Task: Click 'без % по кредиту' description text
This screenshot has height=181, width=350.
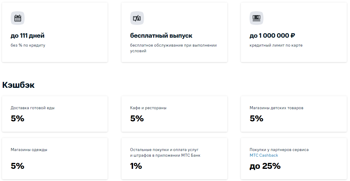Action: coord(28,45)
